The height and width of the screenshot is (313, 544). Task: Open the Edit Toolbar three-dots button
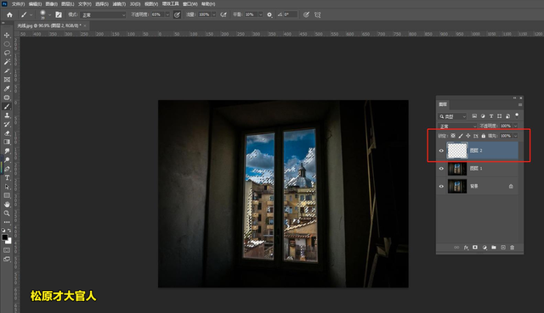pyautogui.click(x=7, y=222)
